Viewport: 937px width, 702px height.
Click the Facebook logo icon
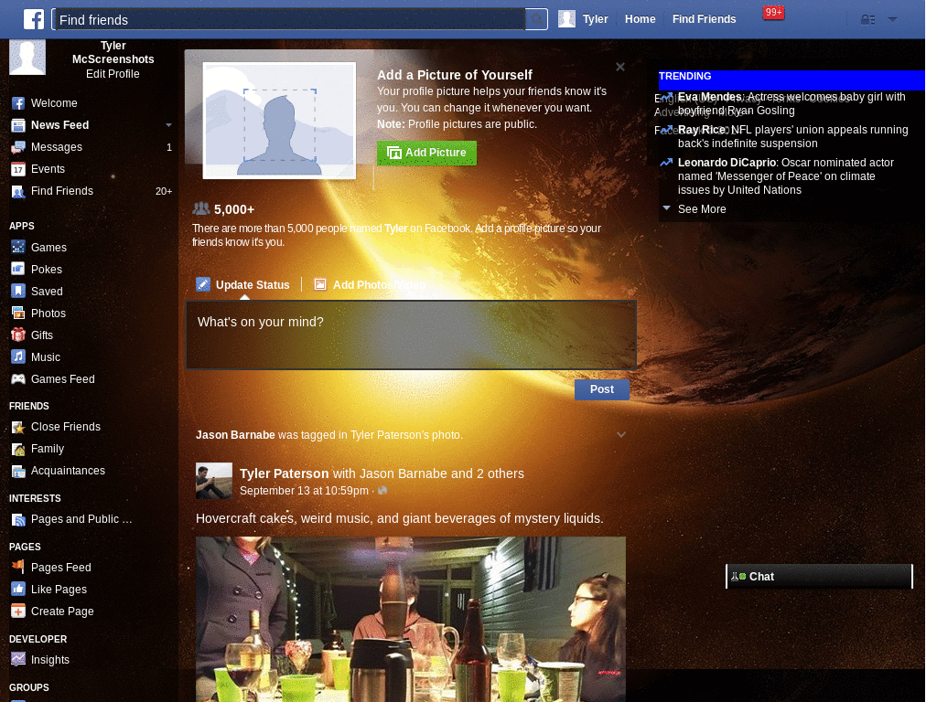[x=34, y=19]
